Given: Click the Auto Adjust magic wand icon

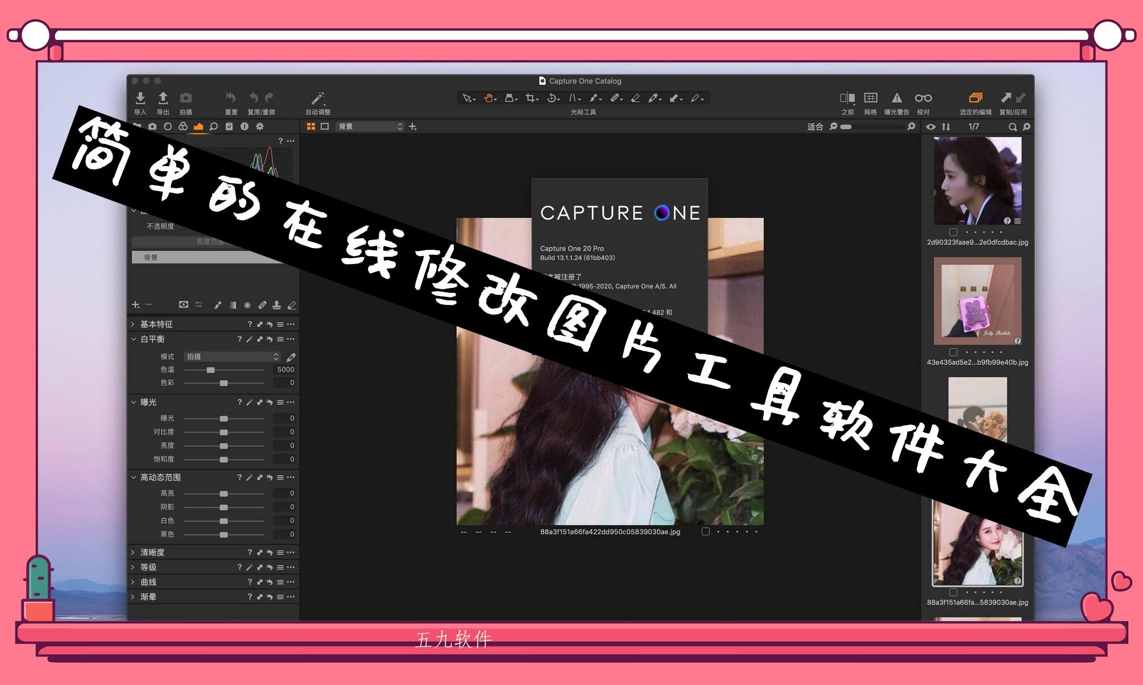Looking at the screenshot, I should (x=317, y=98).
